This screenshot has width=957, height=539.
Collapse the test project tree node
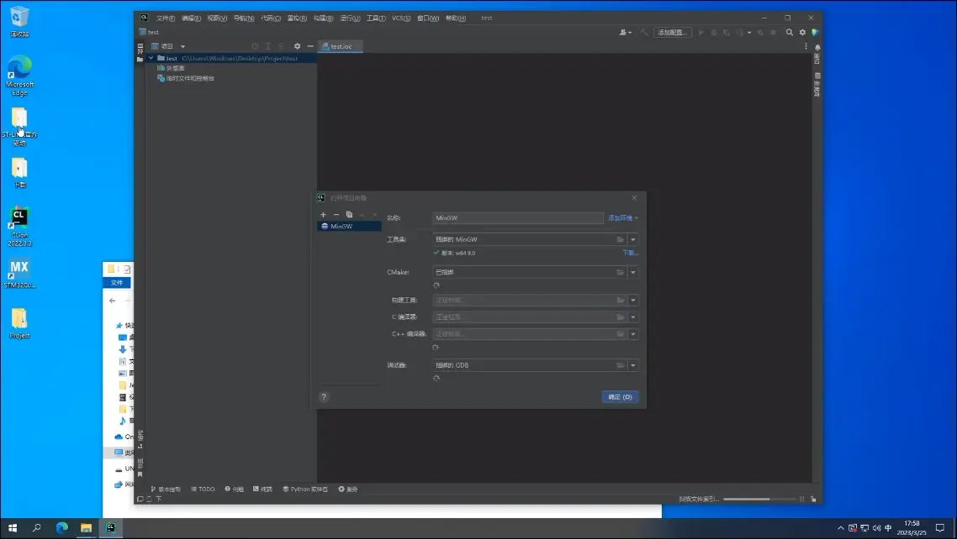coord(151,59)
